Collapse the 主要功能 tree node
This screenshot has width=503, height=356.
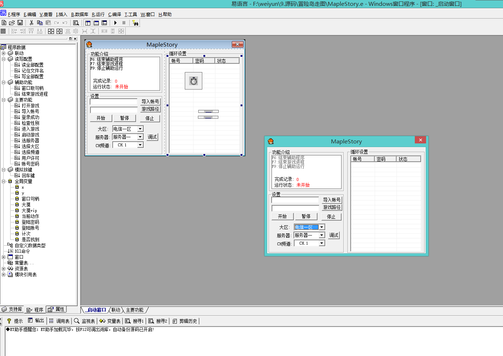click(x=4, y=100)
